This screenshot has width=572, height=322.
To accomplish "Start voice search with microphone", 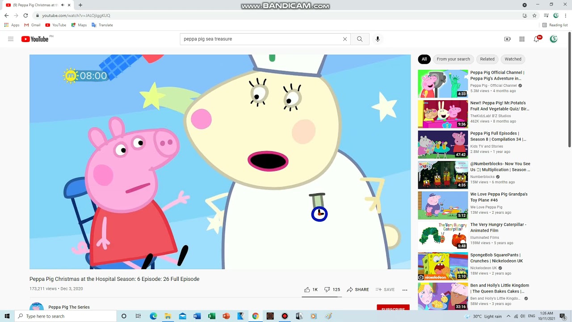I will click(378, 39).
